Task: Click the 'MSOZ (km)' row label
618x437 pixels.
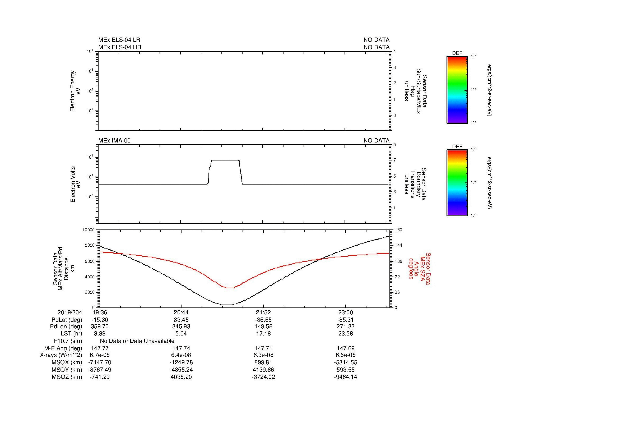Action: click(67, 377)
